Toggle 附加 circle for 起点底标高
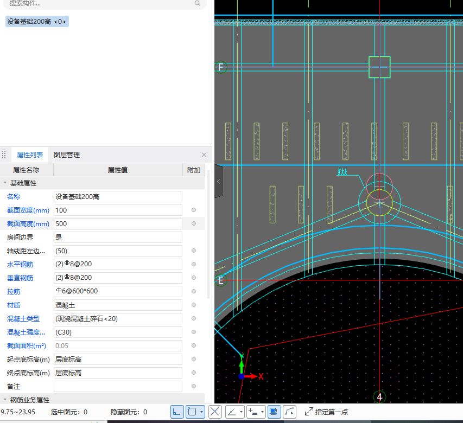463x423 pixels. coord(194,360)
